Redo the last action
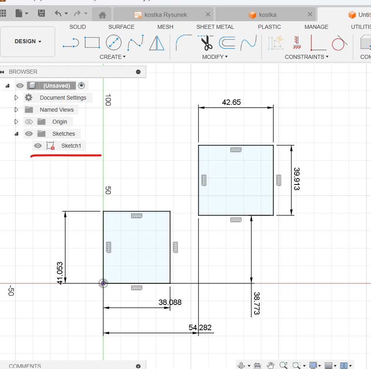 77,14
